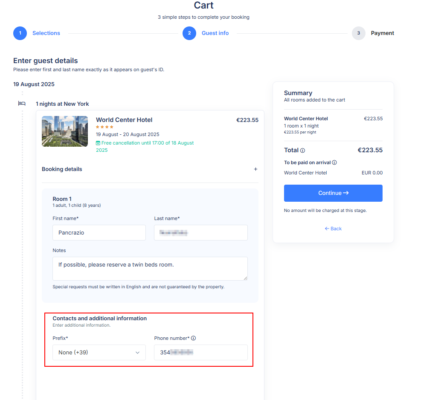Open the Prefix dropdown showing None (+39)
Screen dimensions: 441x400
(99, 352)
